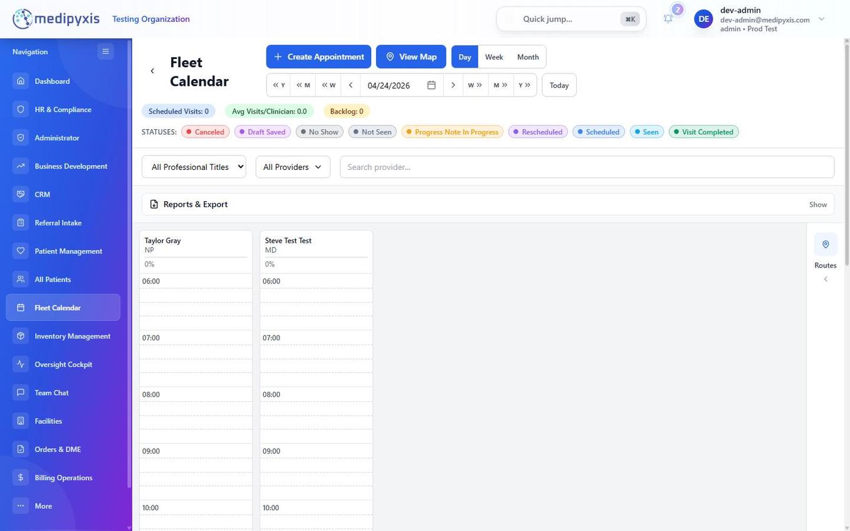This screenshot has height=531, width=850.
Task: Click Billing Operations dollar icon
Action: pyautogui.click(x=21, y=478)
